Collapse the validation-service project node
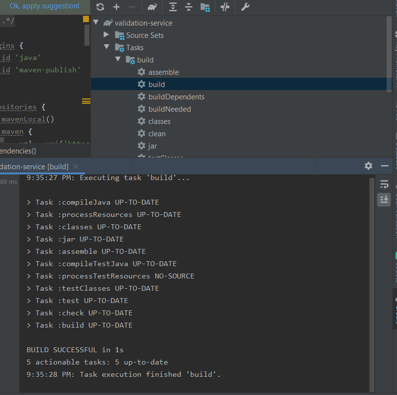The image size is (397, 395). coord(96,22)
